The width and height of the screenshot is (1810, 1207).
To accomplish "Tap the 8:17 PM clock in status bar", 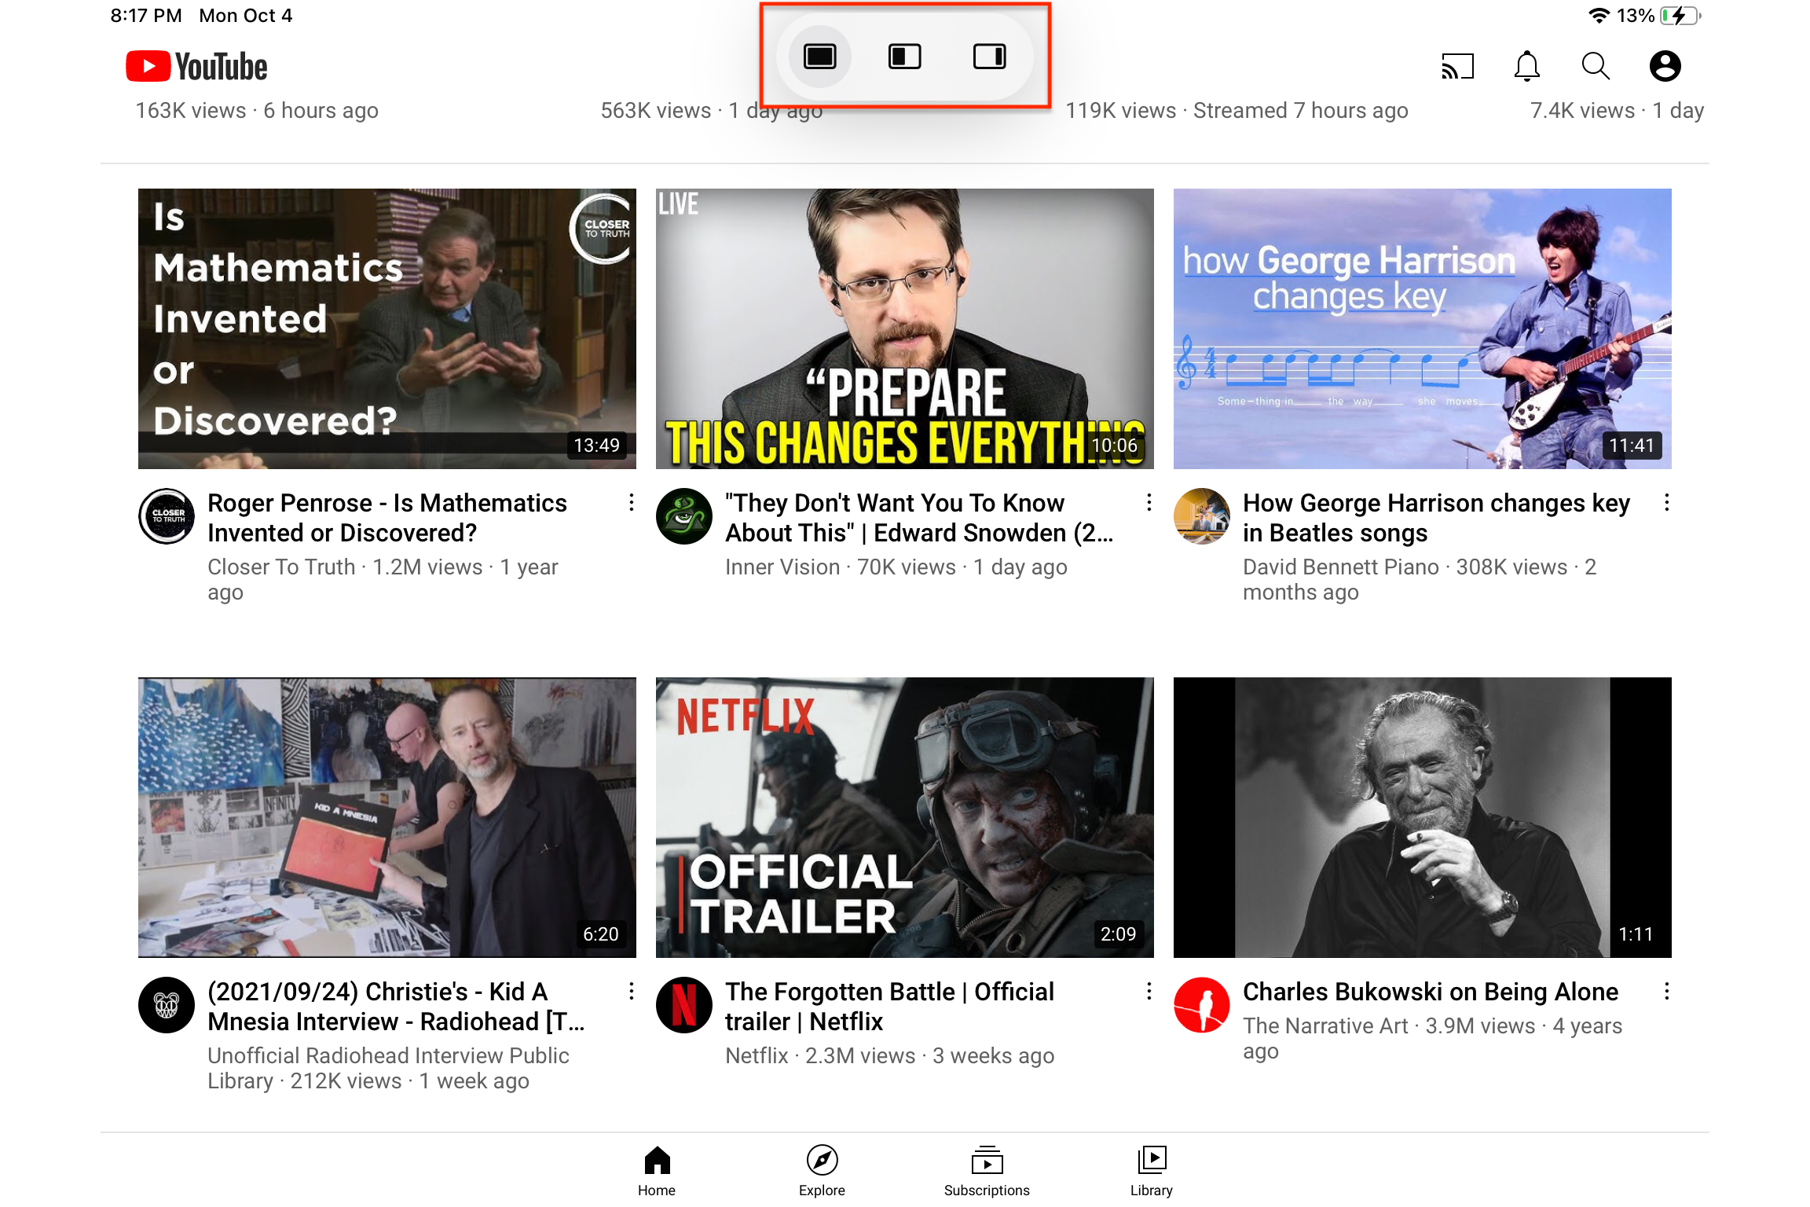I will (x=146, y=16).
